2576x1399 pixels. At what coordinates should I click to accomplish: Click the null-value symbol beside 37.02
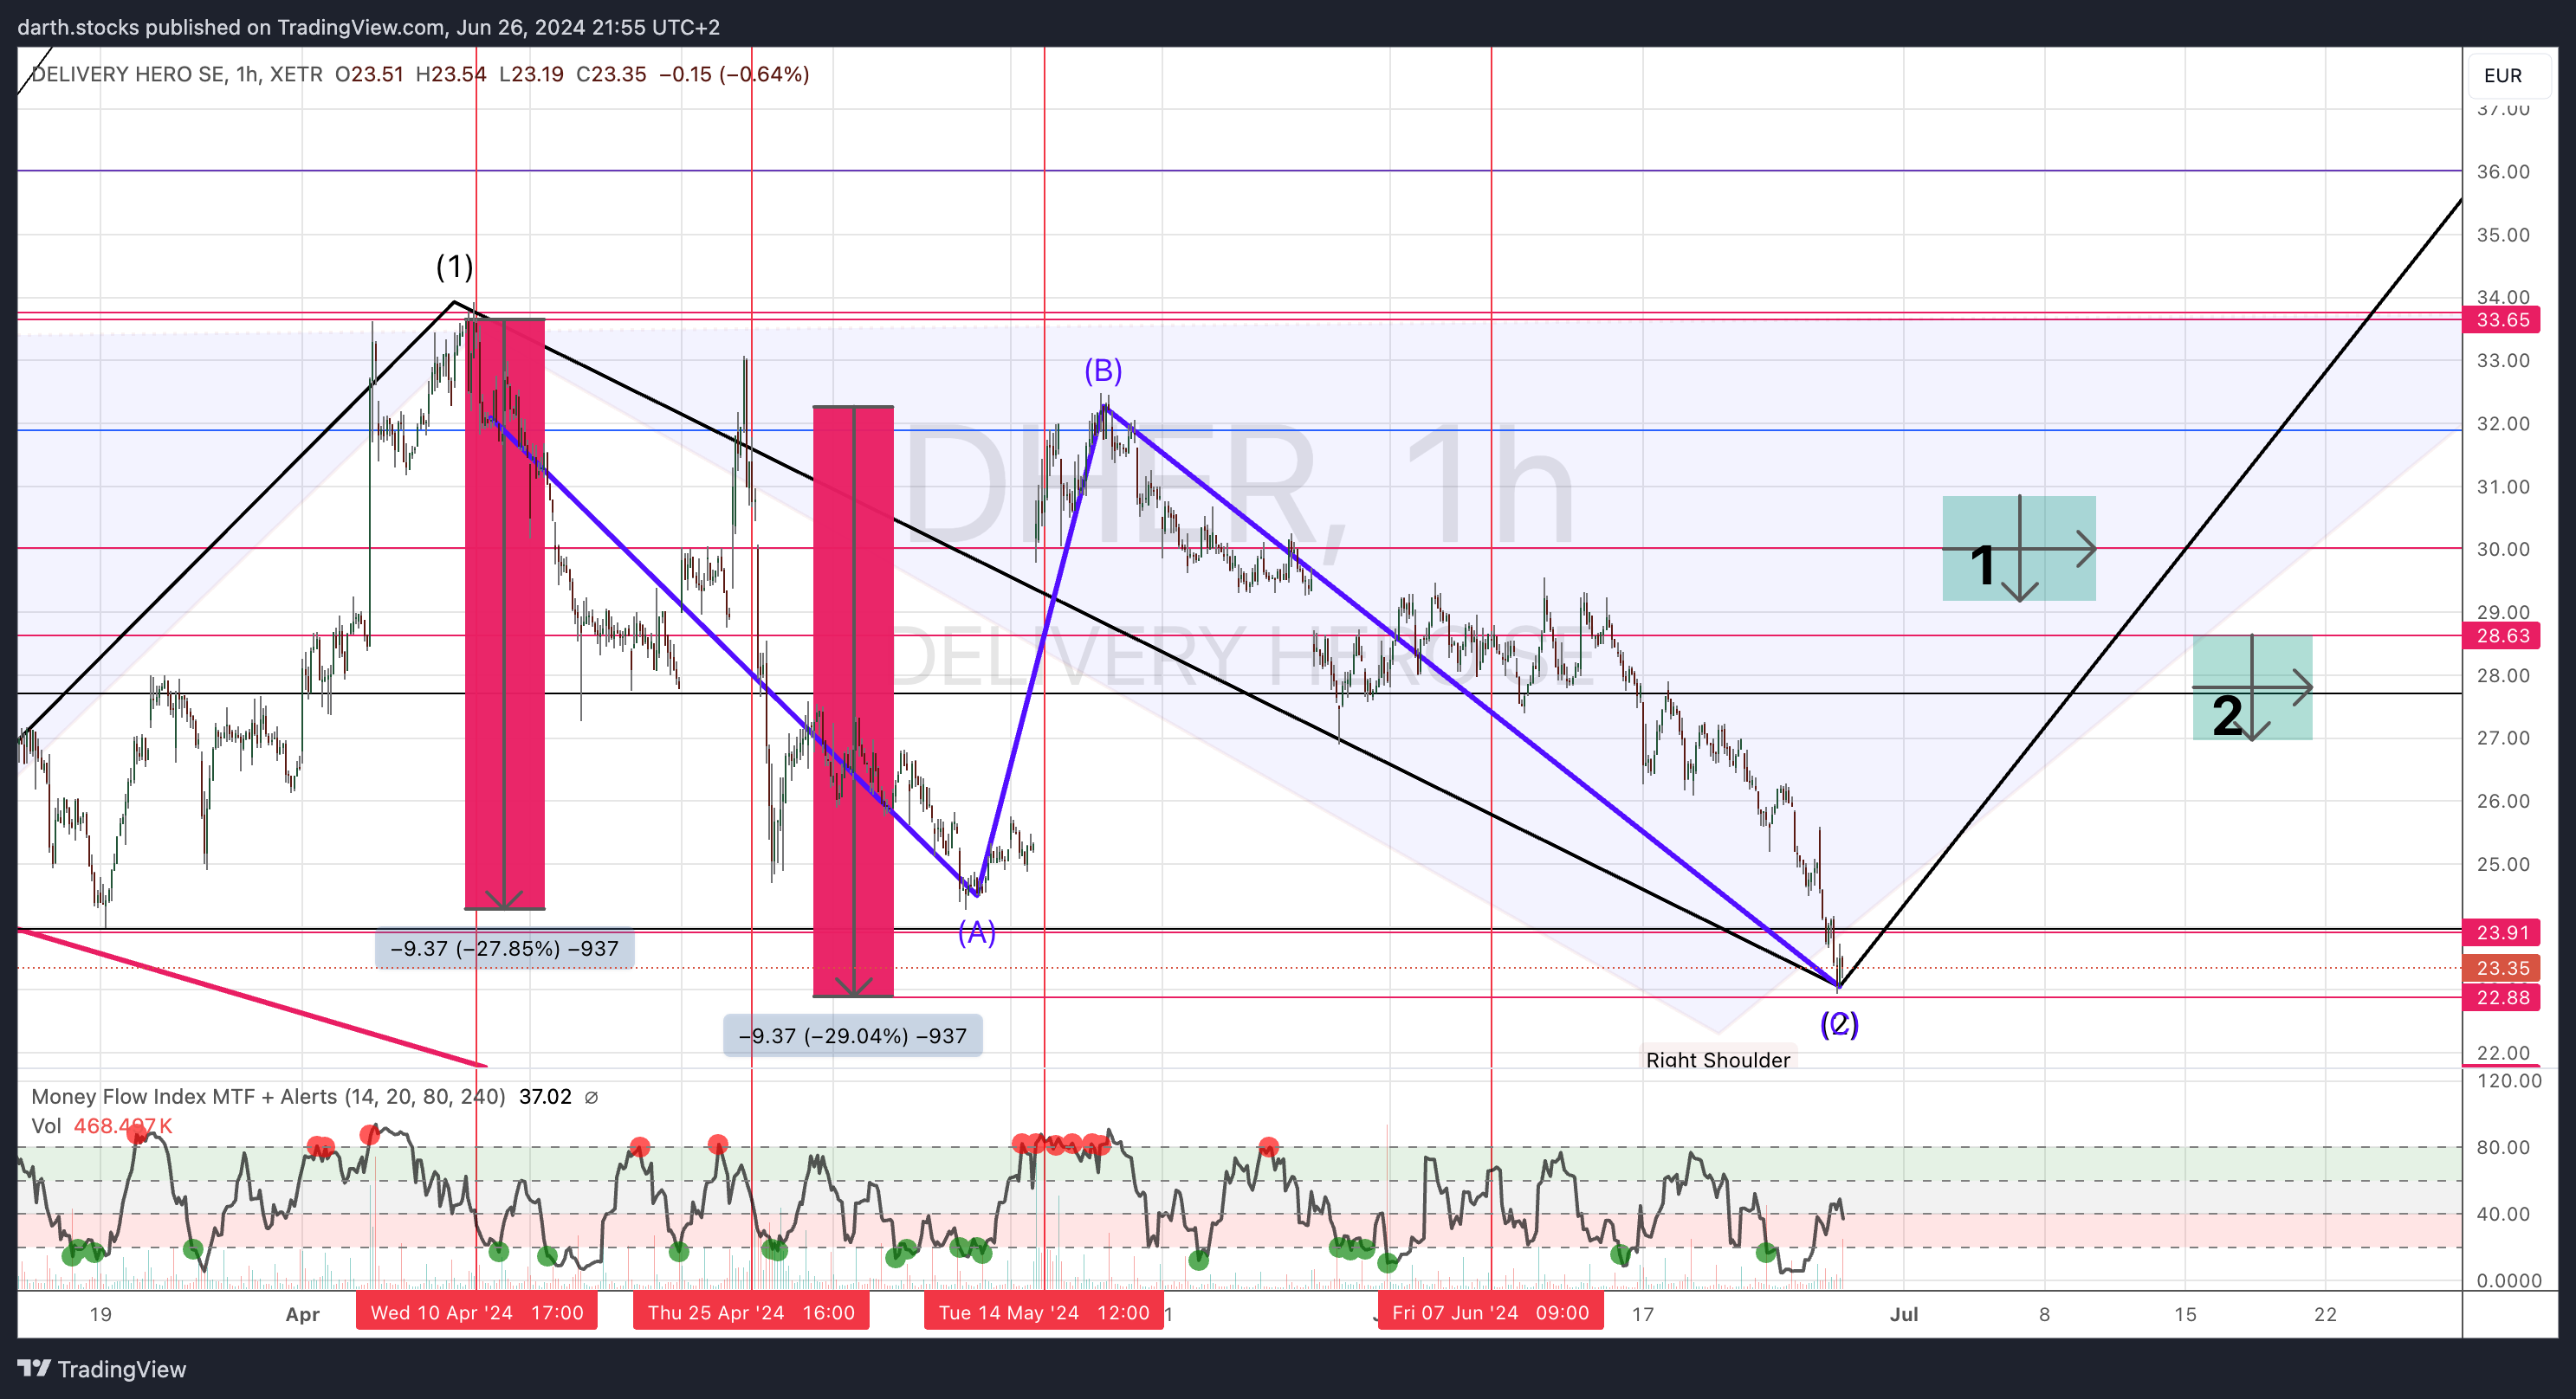click(591, 1097)
